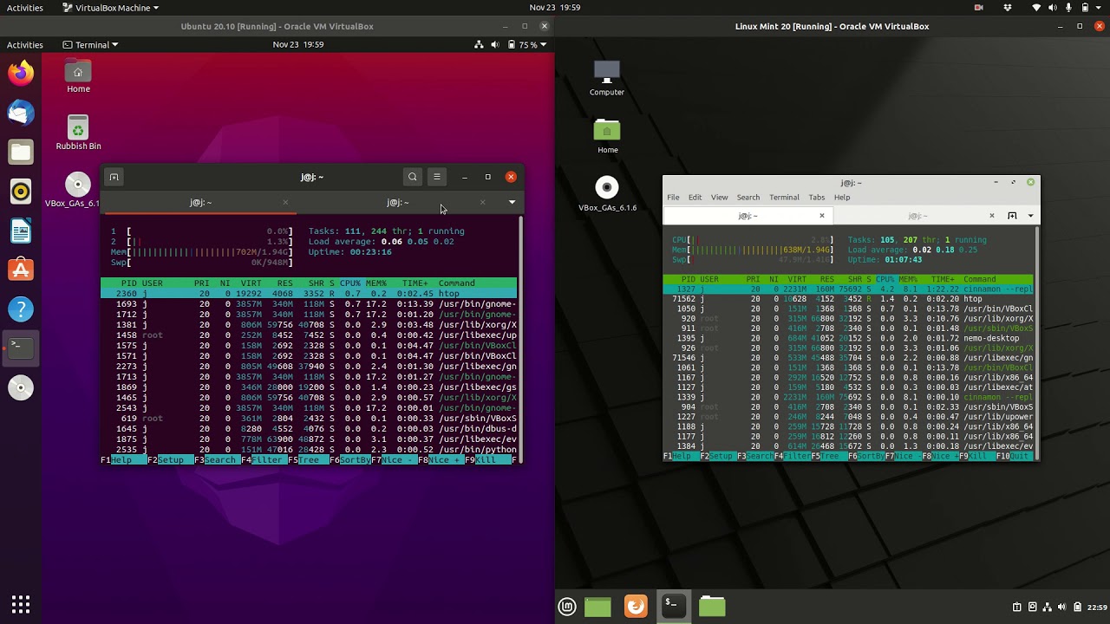Click Activities in the Ubuntu guest top bar
The width and height of the screenshot is (1110, 624).
point(25,45)
